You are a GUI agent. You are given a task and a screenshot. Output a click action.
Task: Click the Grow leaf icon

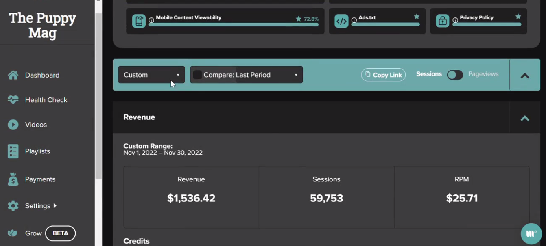point(13,233)
